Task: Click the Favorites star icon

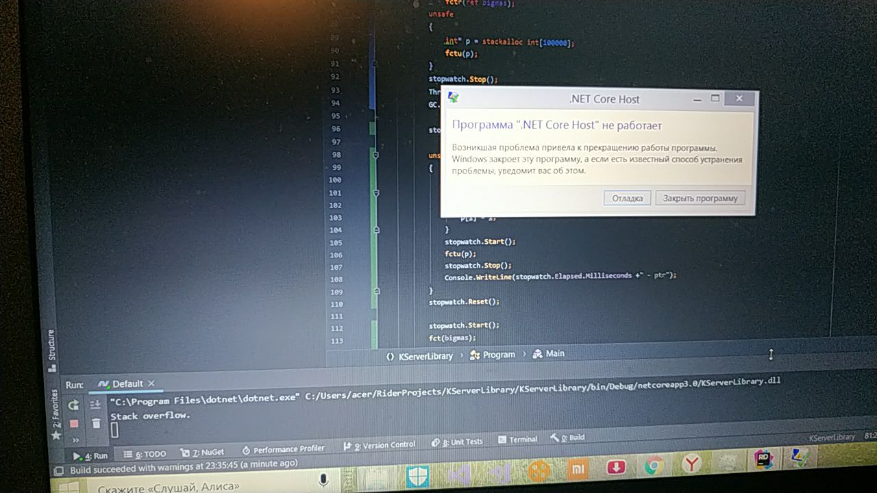Action: [x=57, y=435]
